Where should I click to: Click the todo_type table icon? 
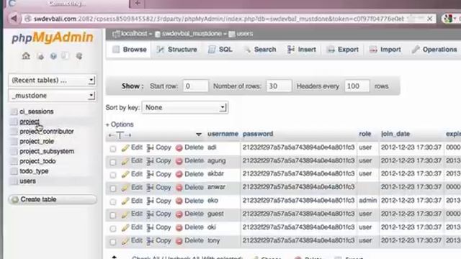[14, 171]
